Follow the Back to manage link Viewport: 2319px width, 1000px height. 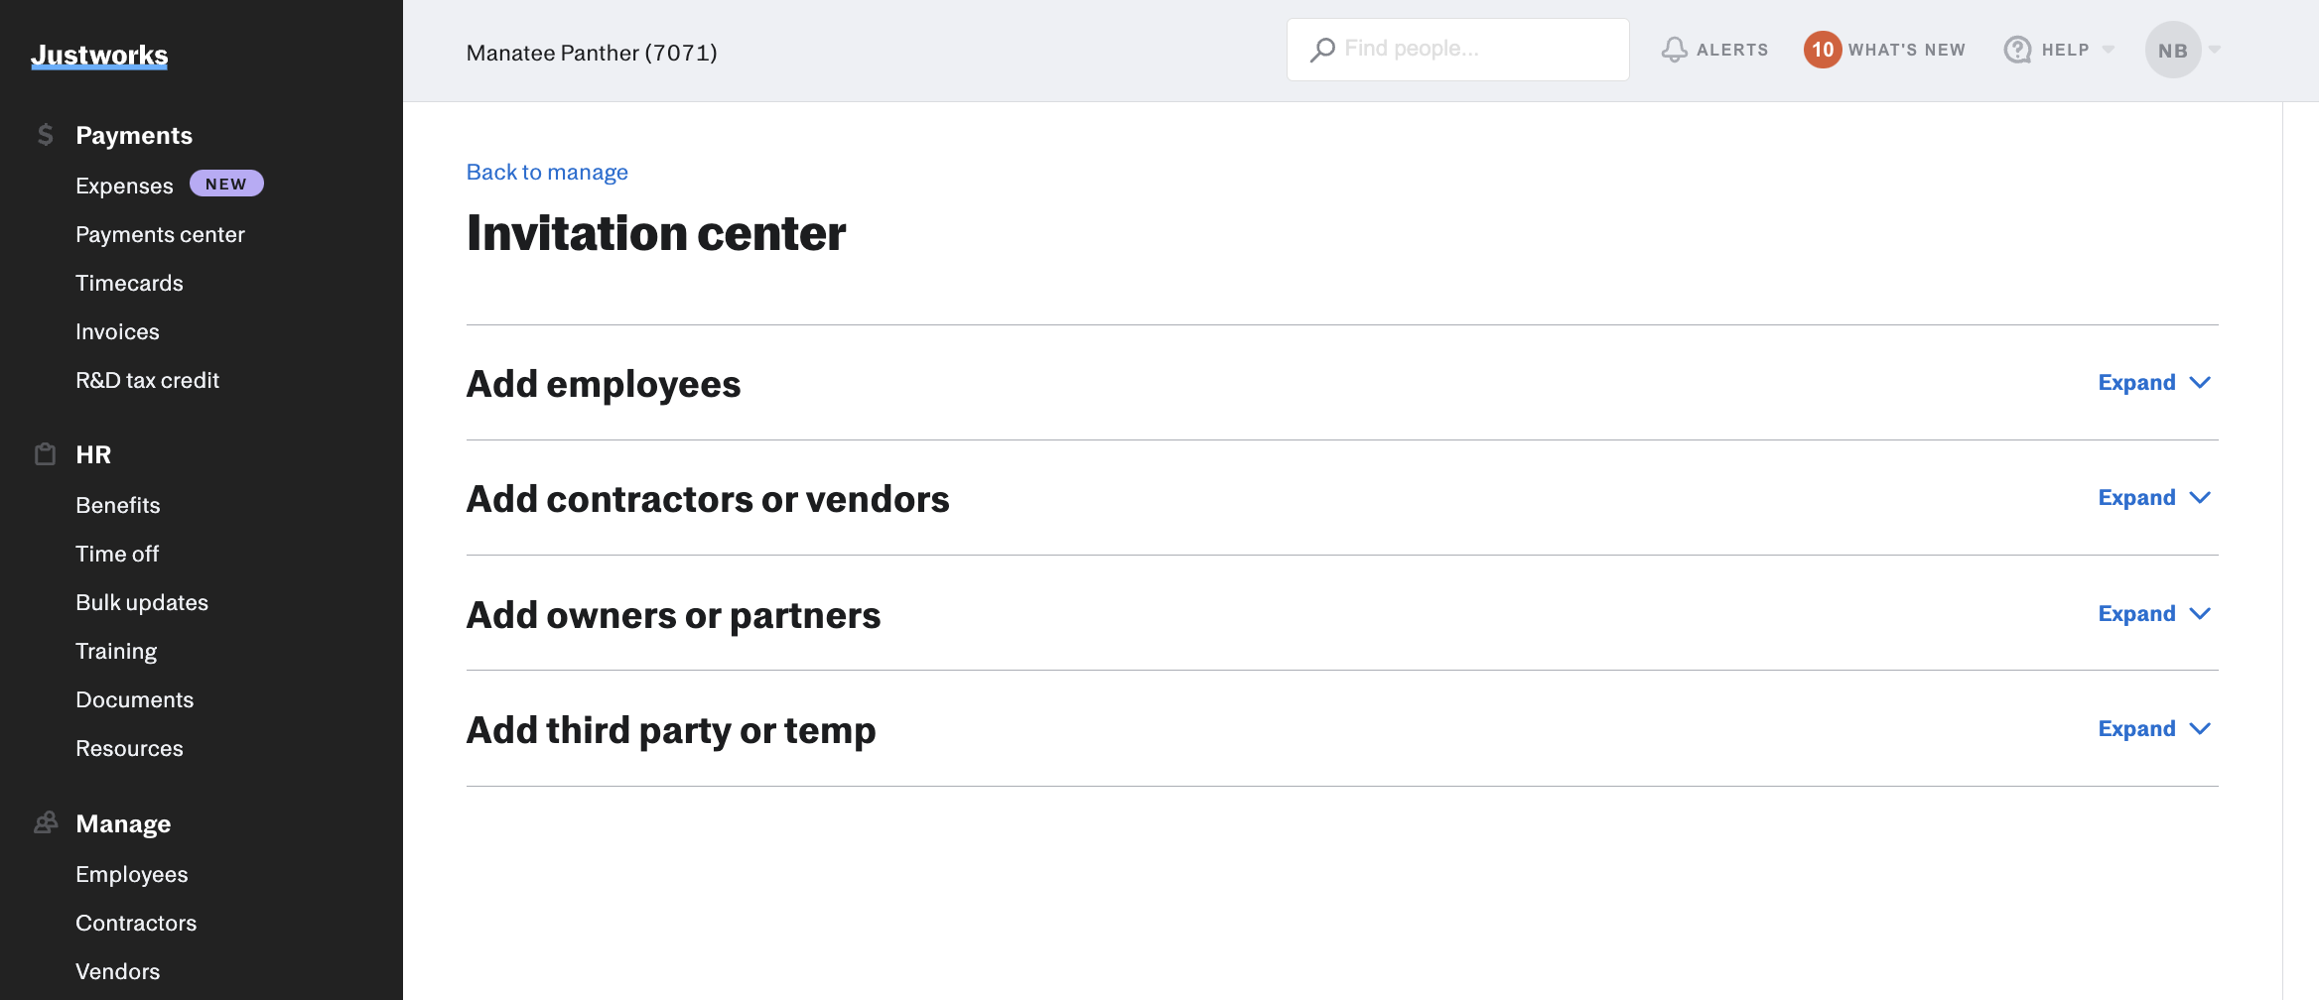click(x=547, y=173)
